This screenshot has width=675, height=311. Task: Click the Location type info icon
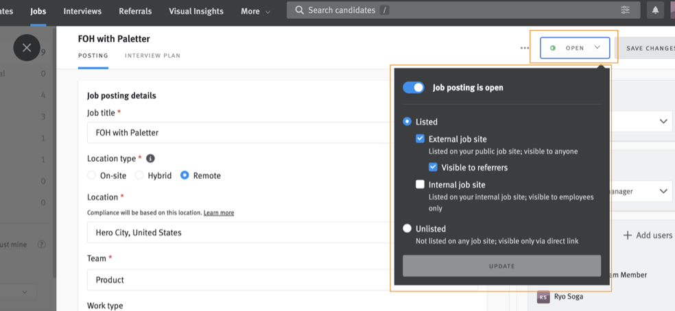(x=150, y=158)
